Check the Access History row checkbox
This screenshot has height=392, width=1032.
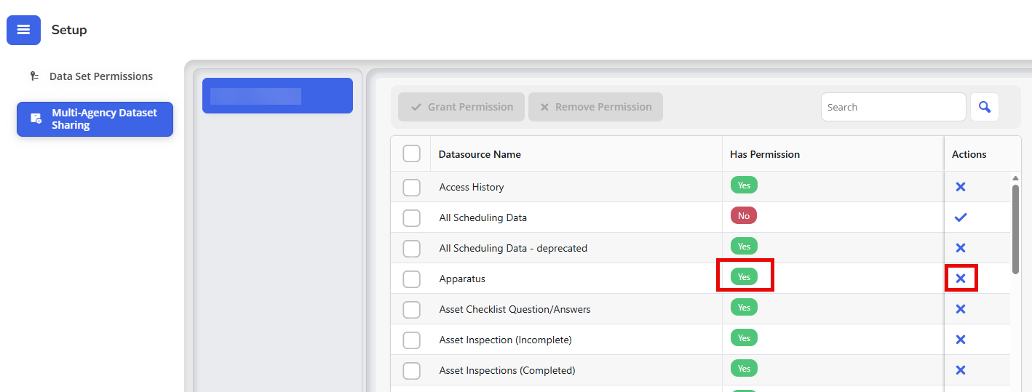(411, 188)
